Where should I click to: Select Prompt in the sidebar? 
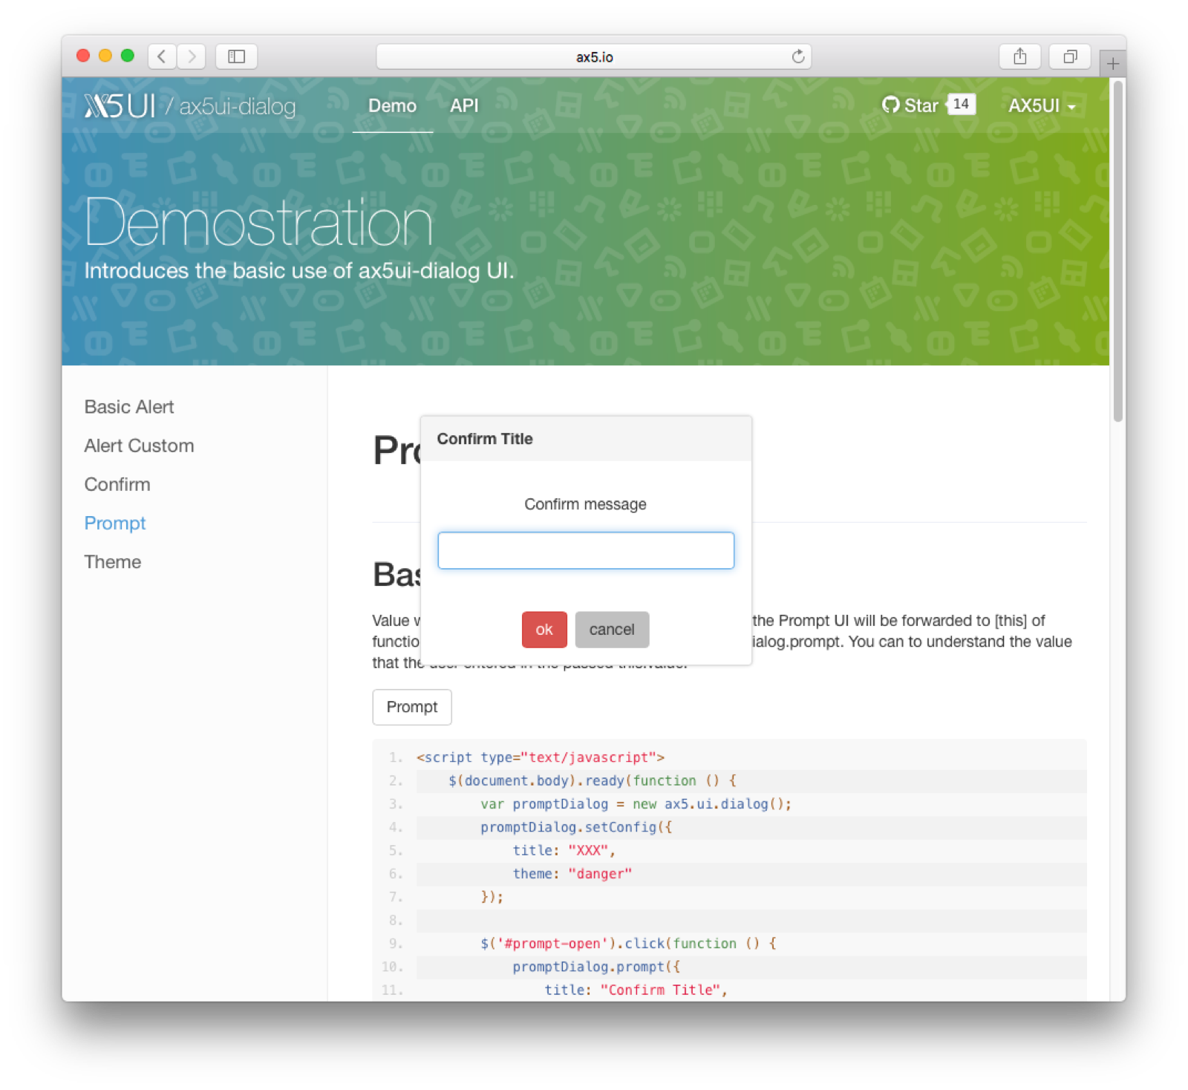[115, 523]
